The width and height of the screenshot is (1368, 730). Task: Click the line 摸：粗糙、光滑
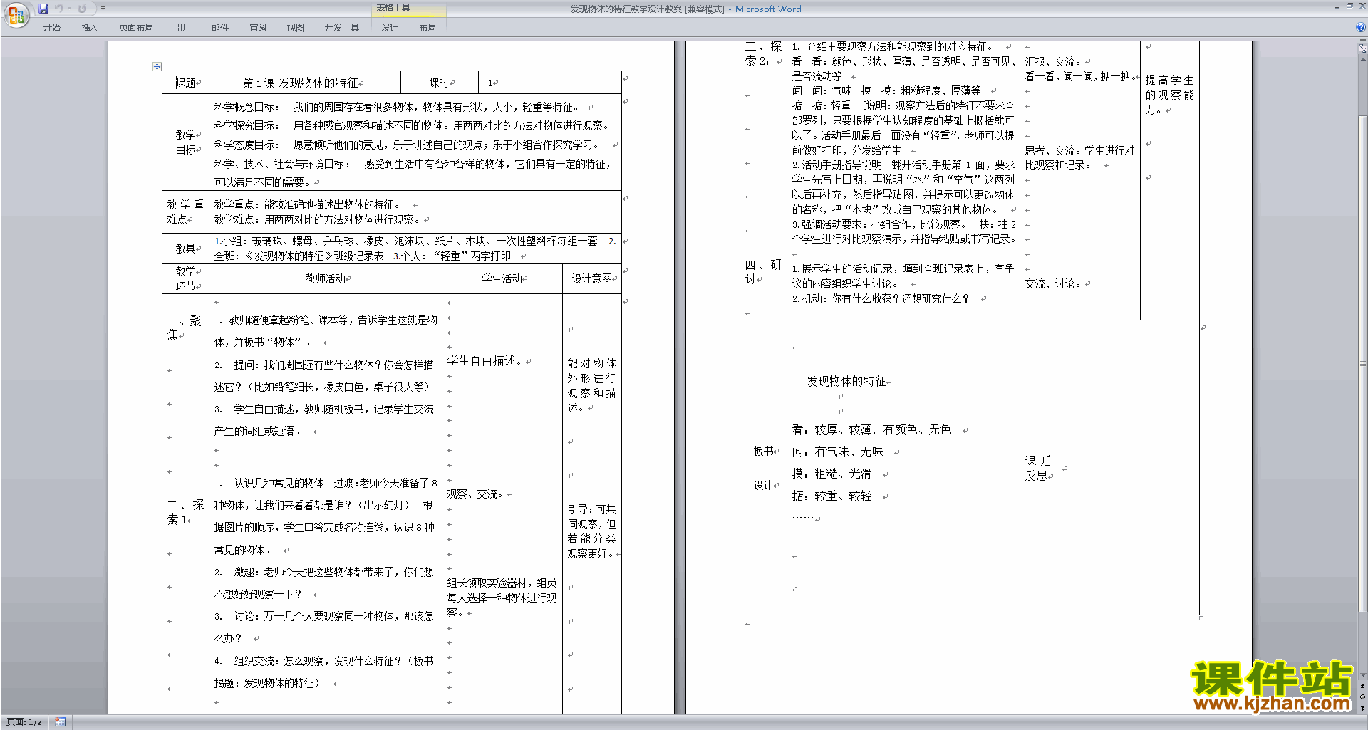pos(831,474)
